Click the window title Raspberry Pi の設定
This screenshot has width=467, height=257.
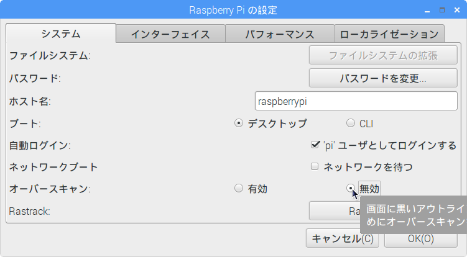(x=233, y=10)
